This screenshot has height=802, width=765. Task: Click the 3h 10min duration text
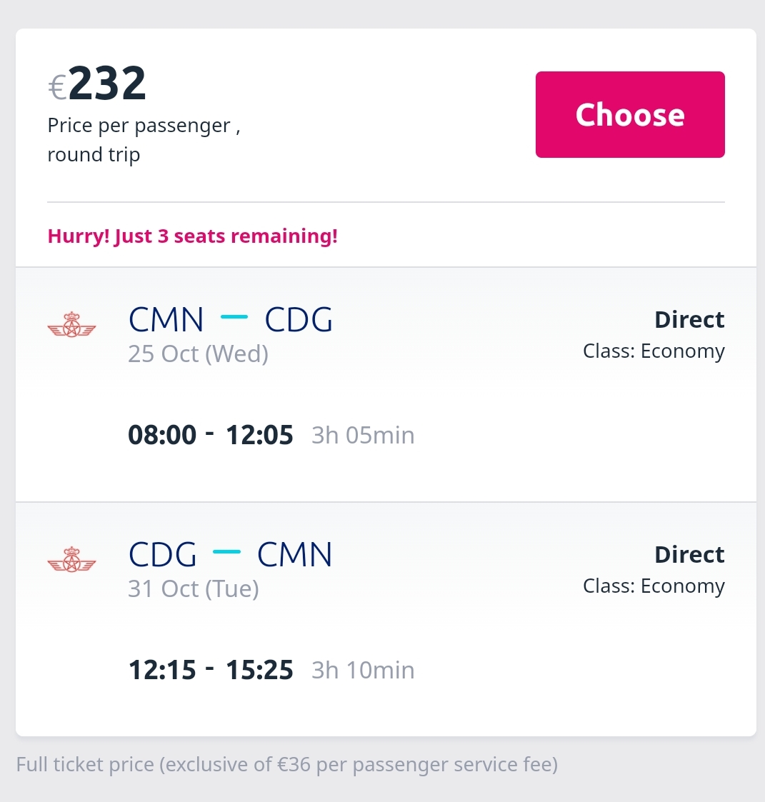tap(363, 670)
